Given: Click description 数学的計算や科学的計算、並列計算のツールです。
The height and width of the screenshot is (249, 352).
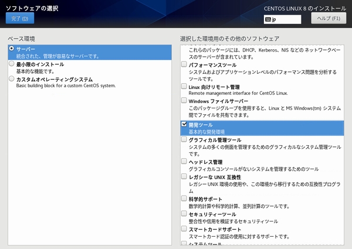Looking at the screenshot, I should (239, 206).
